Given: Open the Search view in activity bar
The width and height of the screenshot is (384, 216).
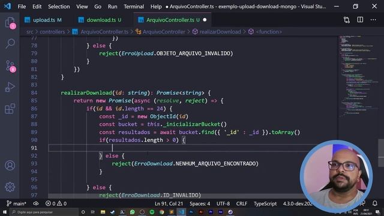Looking at the screenshot, I should pyautogui.click(x=10, y=44).
